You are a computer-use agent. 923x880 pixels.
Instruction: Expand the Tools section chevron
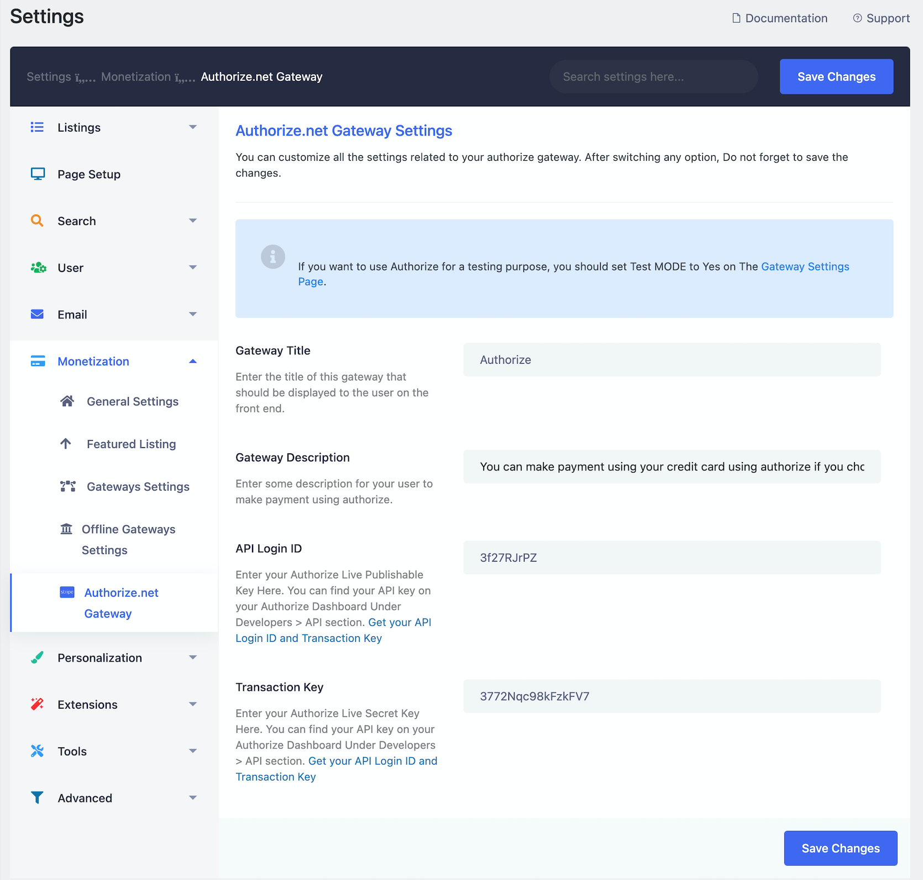[193, 751]
